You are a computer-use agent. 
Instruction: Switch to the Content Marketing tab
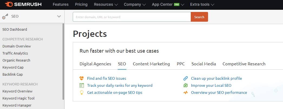pos(151,64)
